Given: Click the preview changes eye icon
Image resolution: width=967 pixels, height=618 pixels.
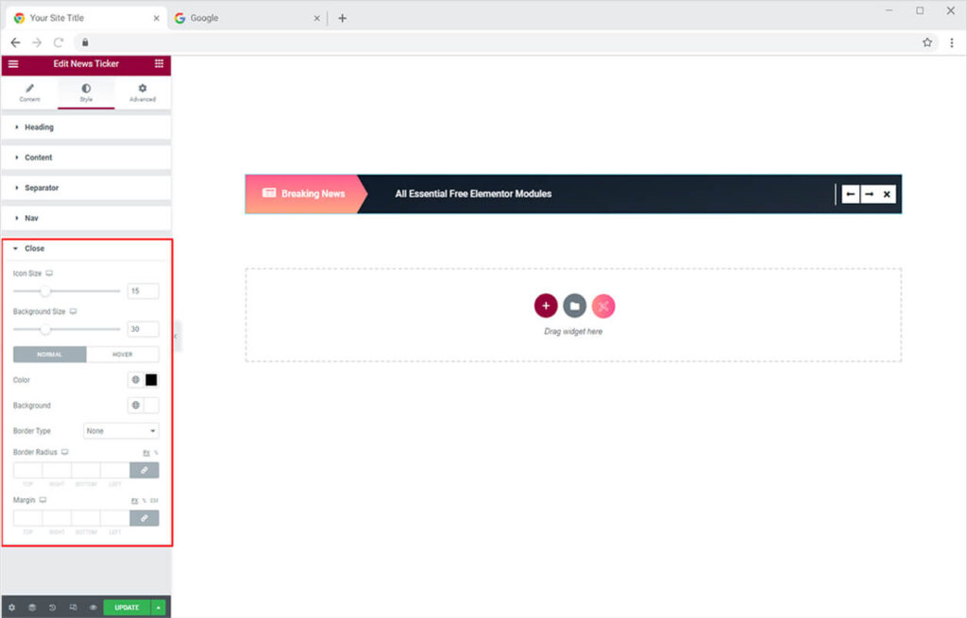Looking at the screenshot, I should coord(93,608).
